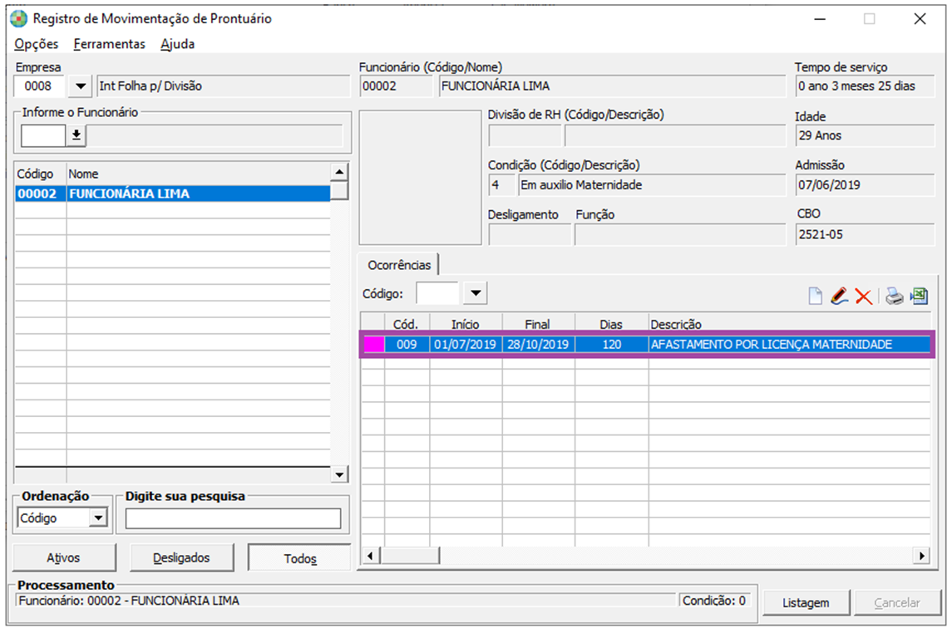
Task: Click Condição: 0 in status bar
Action: (x=714, y=601)
